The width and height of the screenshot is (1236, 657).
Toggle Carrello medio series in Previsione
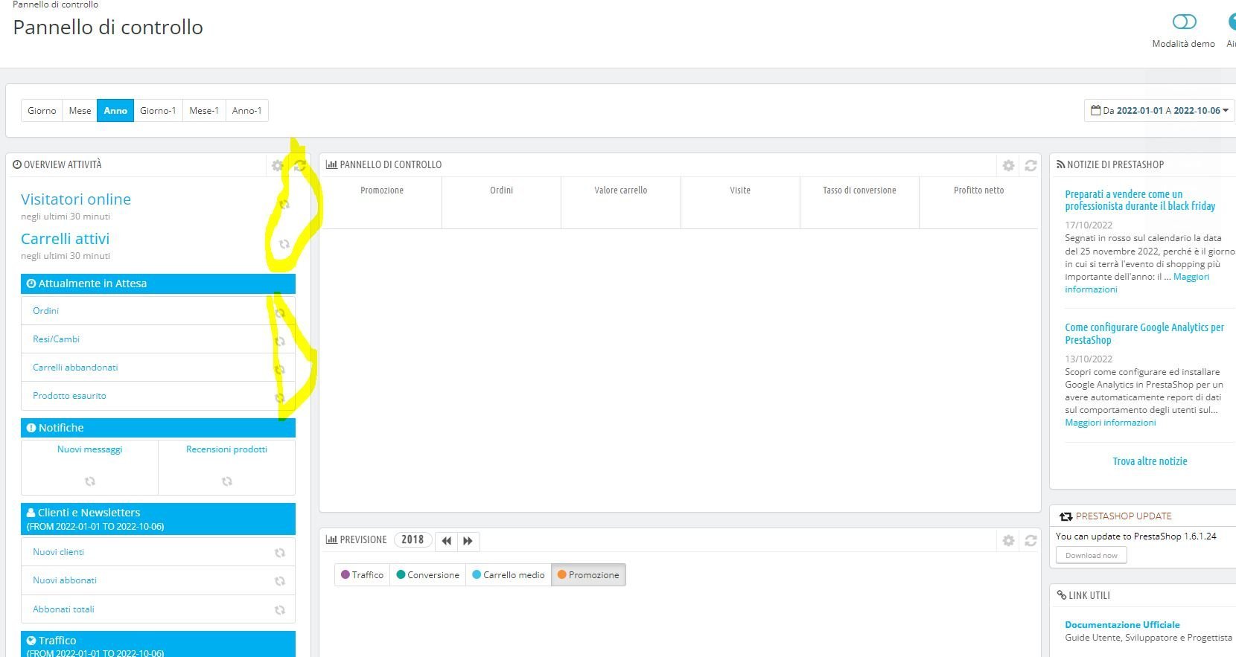coord(509,574)
